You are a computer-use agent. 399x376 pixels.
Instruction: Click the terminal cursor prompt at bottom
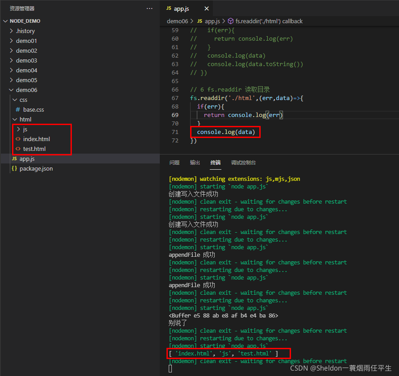(x=170, y=368)
